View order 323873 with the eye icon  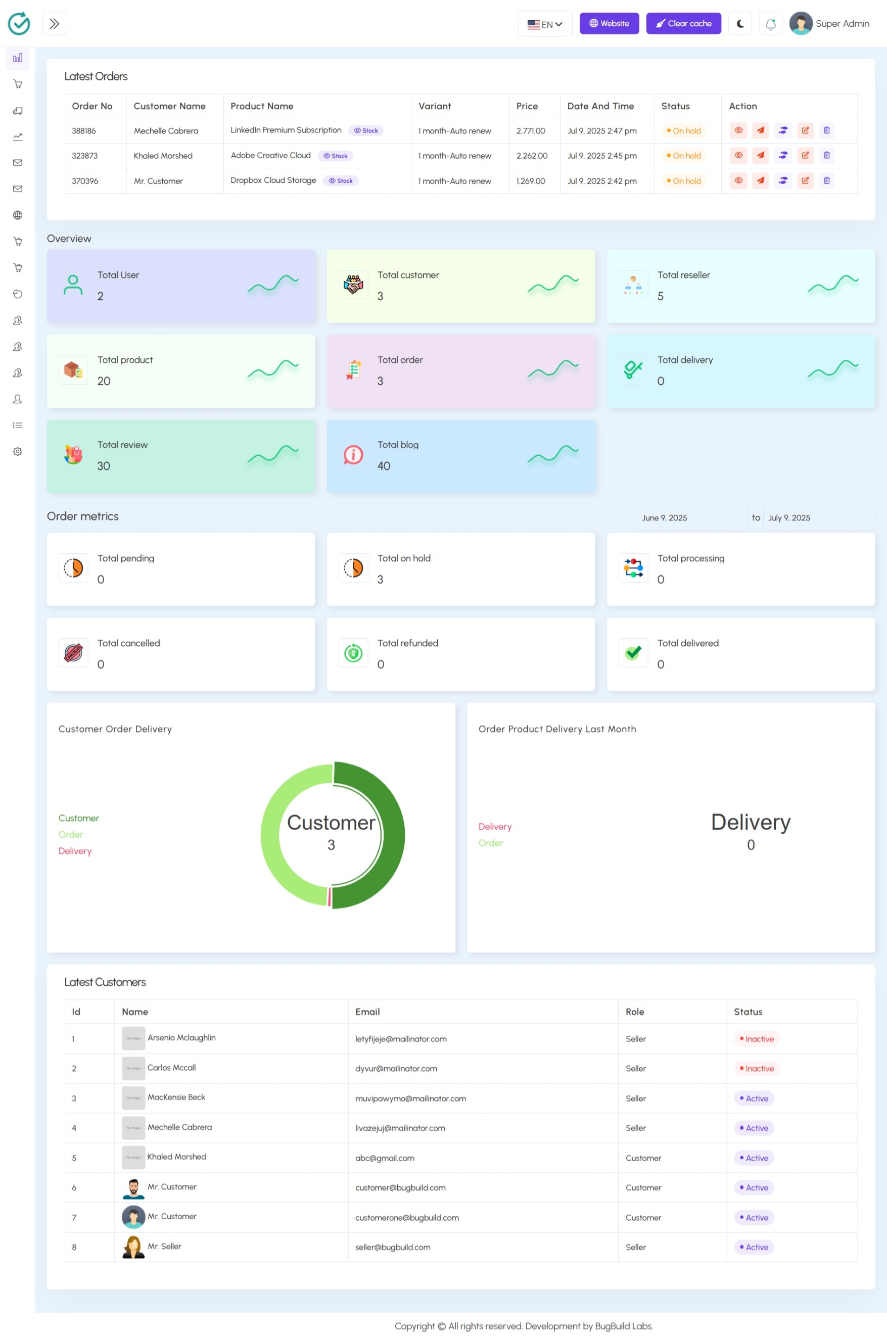pyautogui.click(x=738, y=156)
